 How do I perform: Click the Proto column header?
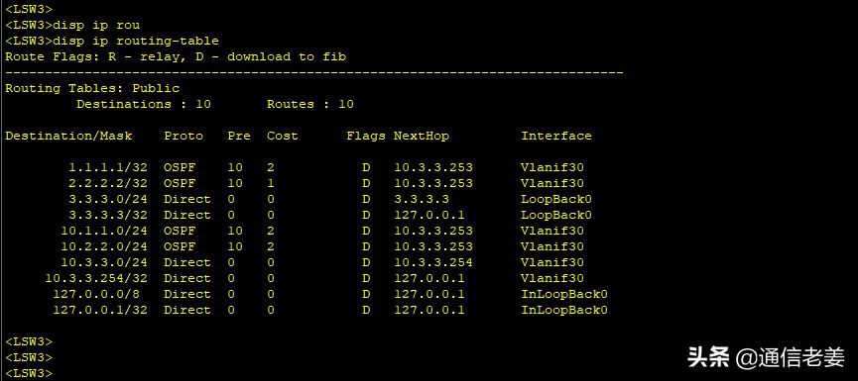(184, 136)
